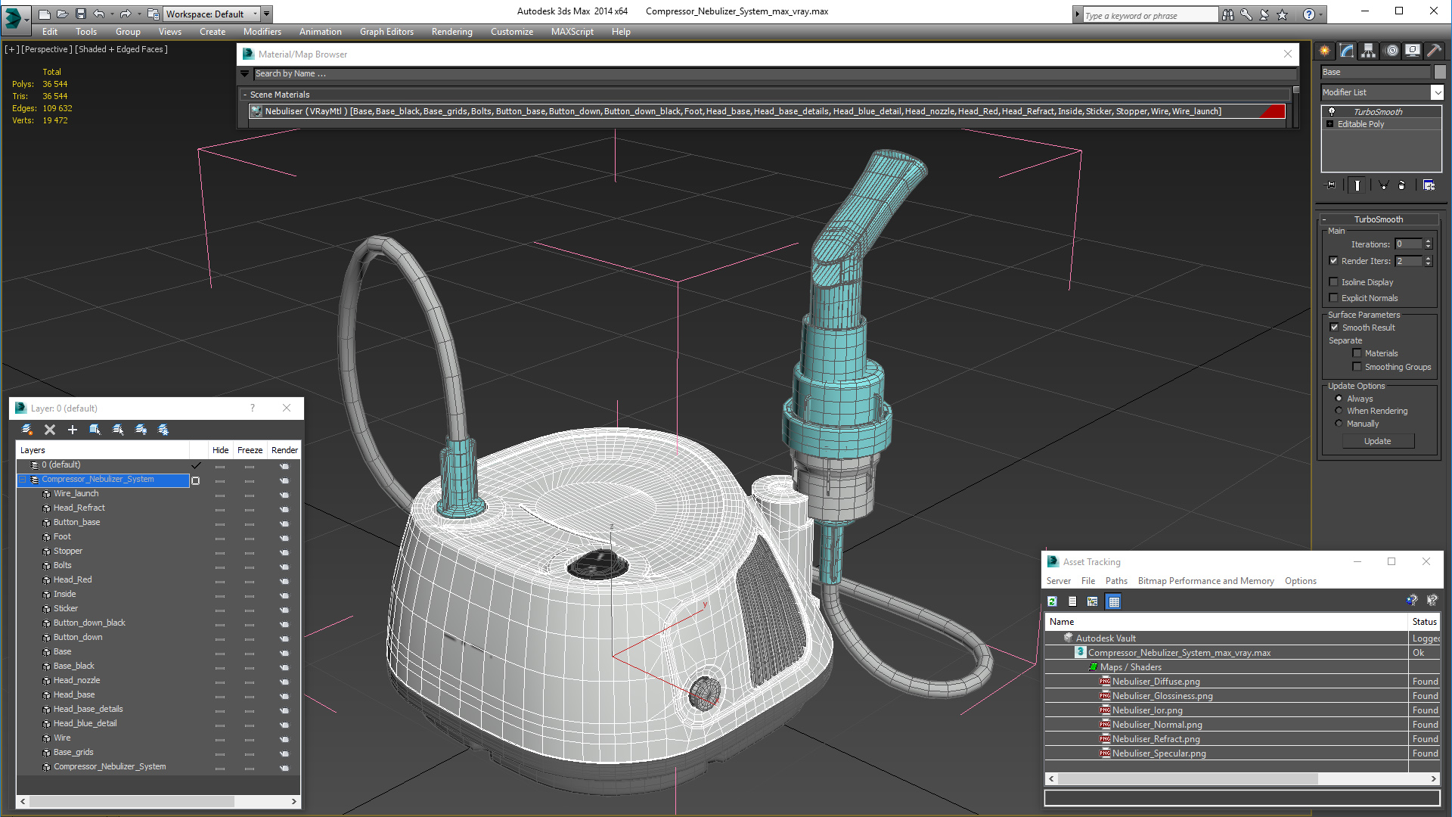Open the quick access toolbar customize arrow
The height and width of the screenshot is (817, 1452).
267,14
